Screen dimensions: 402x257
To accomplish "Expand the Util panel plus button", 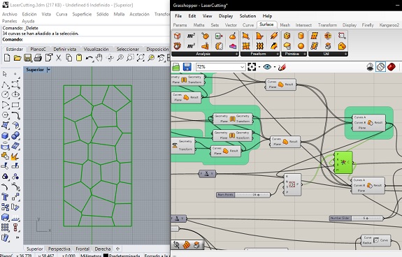I will [345, 54].
